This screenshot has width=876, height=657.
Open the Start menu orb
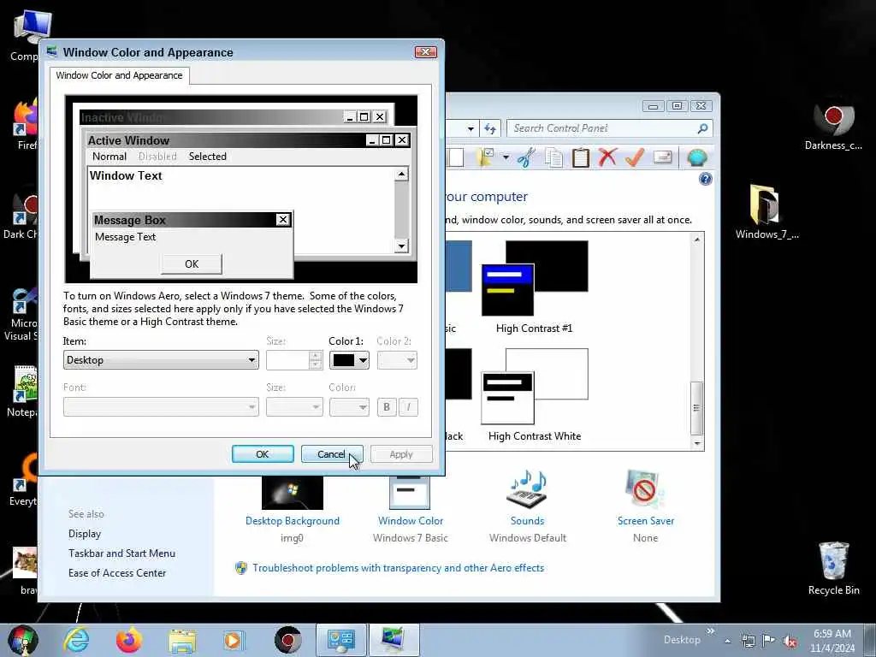click(x=23, y=640)
